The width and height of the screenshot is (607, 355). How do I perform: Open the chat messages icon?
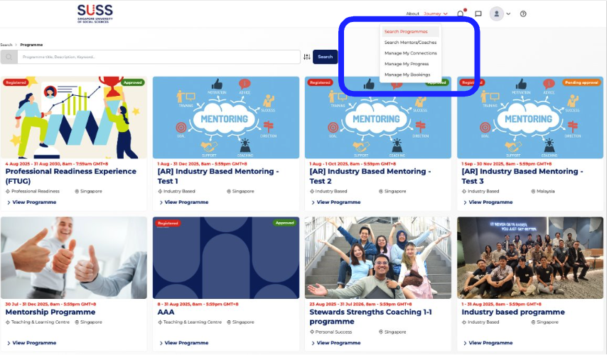[478, 13]
